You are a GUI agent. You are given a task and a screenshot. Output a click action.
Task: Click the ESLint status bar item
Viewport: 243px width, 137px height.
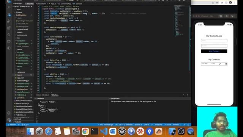tap(168, 125)
